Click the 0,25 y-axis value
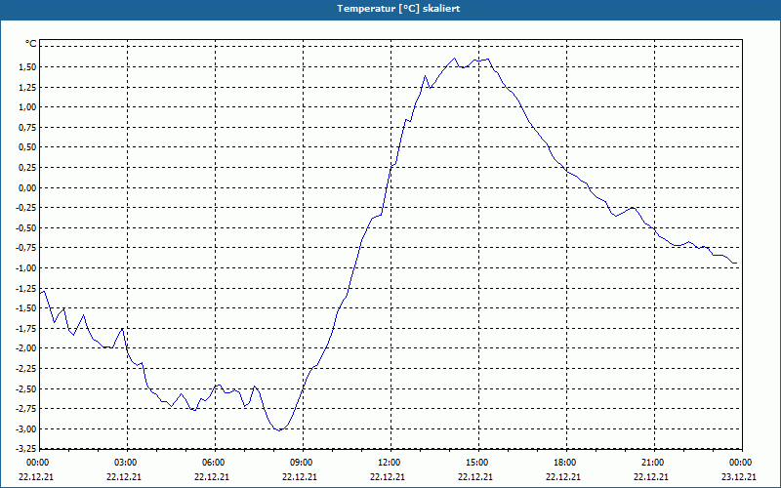Viewport: 781px width, 488px height. coord(28,168)
